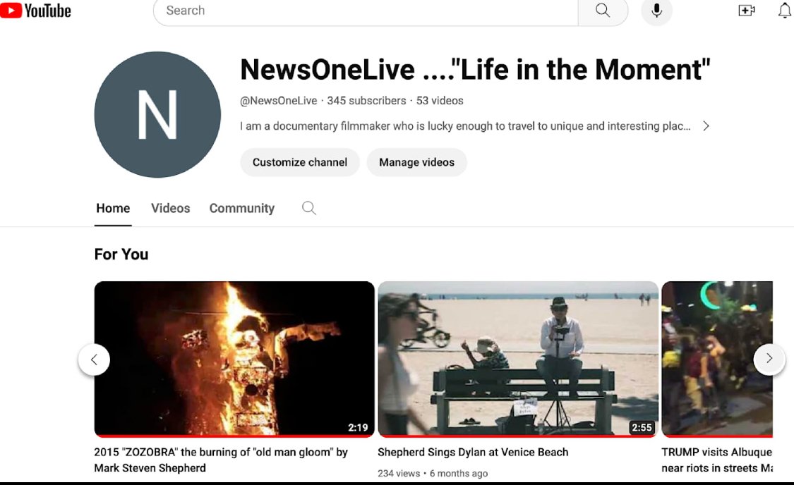
Task: Show next For You videos
Action: (769, 359)
